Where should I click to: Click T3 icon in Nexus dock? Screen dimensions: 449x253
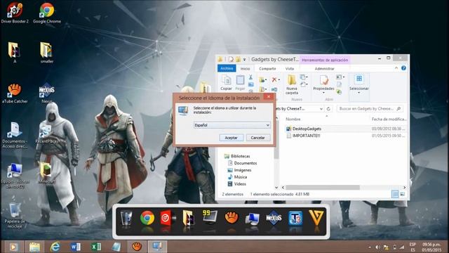pyautogui.click(x=295, y=219)
